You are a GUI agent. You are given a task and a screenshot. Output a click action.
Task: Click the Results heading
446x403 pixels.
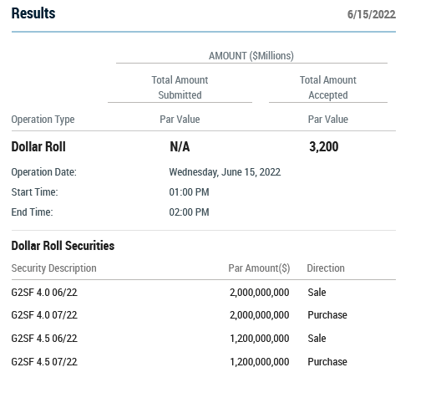(x=33, y=13)
